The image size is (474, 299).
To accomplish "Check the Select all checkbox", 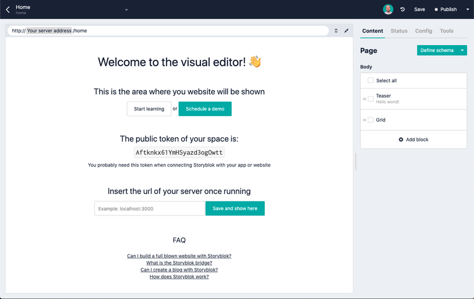I will coord(370,80).
